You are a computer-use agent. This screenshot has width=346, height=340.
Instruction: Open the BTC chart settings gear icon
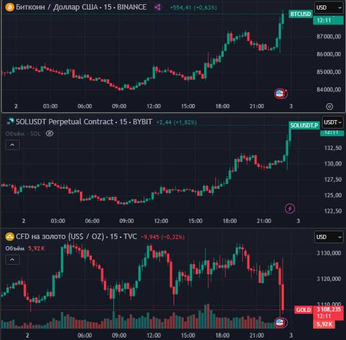pos(329,106)
